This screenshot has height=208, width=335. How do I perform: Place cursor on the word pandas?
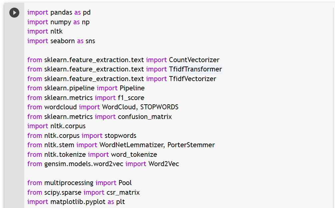(61, 13)
